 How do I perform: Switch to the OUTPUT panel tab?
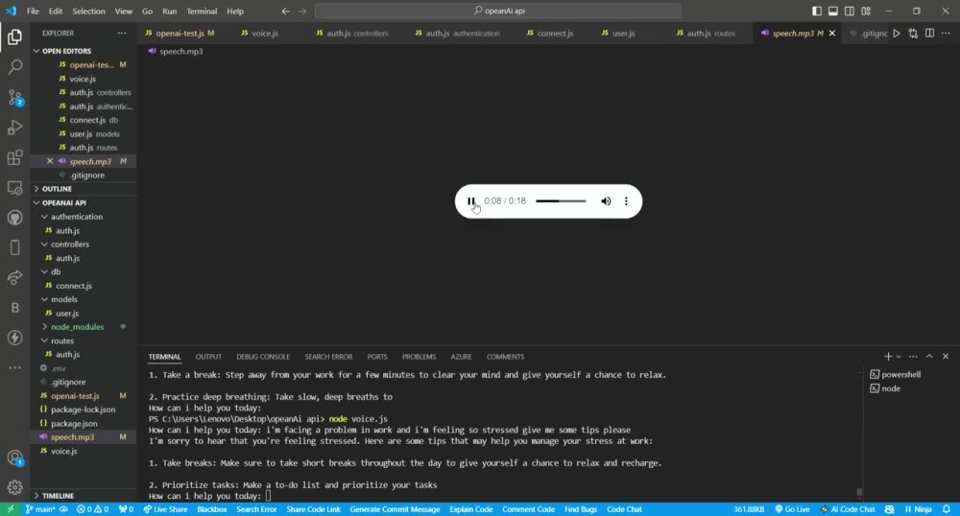pyautogui.click(x=208, y=357)
